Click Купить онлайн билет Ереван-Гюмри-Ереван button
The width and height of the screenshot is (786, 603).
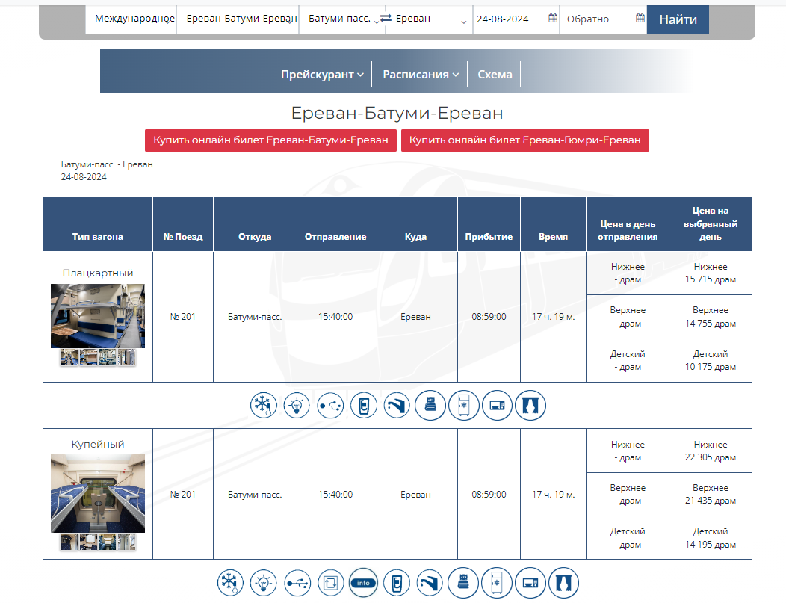pyautogui.click(x=524, y=140)
